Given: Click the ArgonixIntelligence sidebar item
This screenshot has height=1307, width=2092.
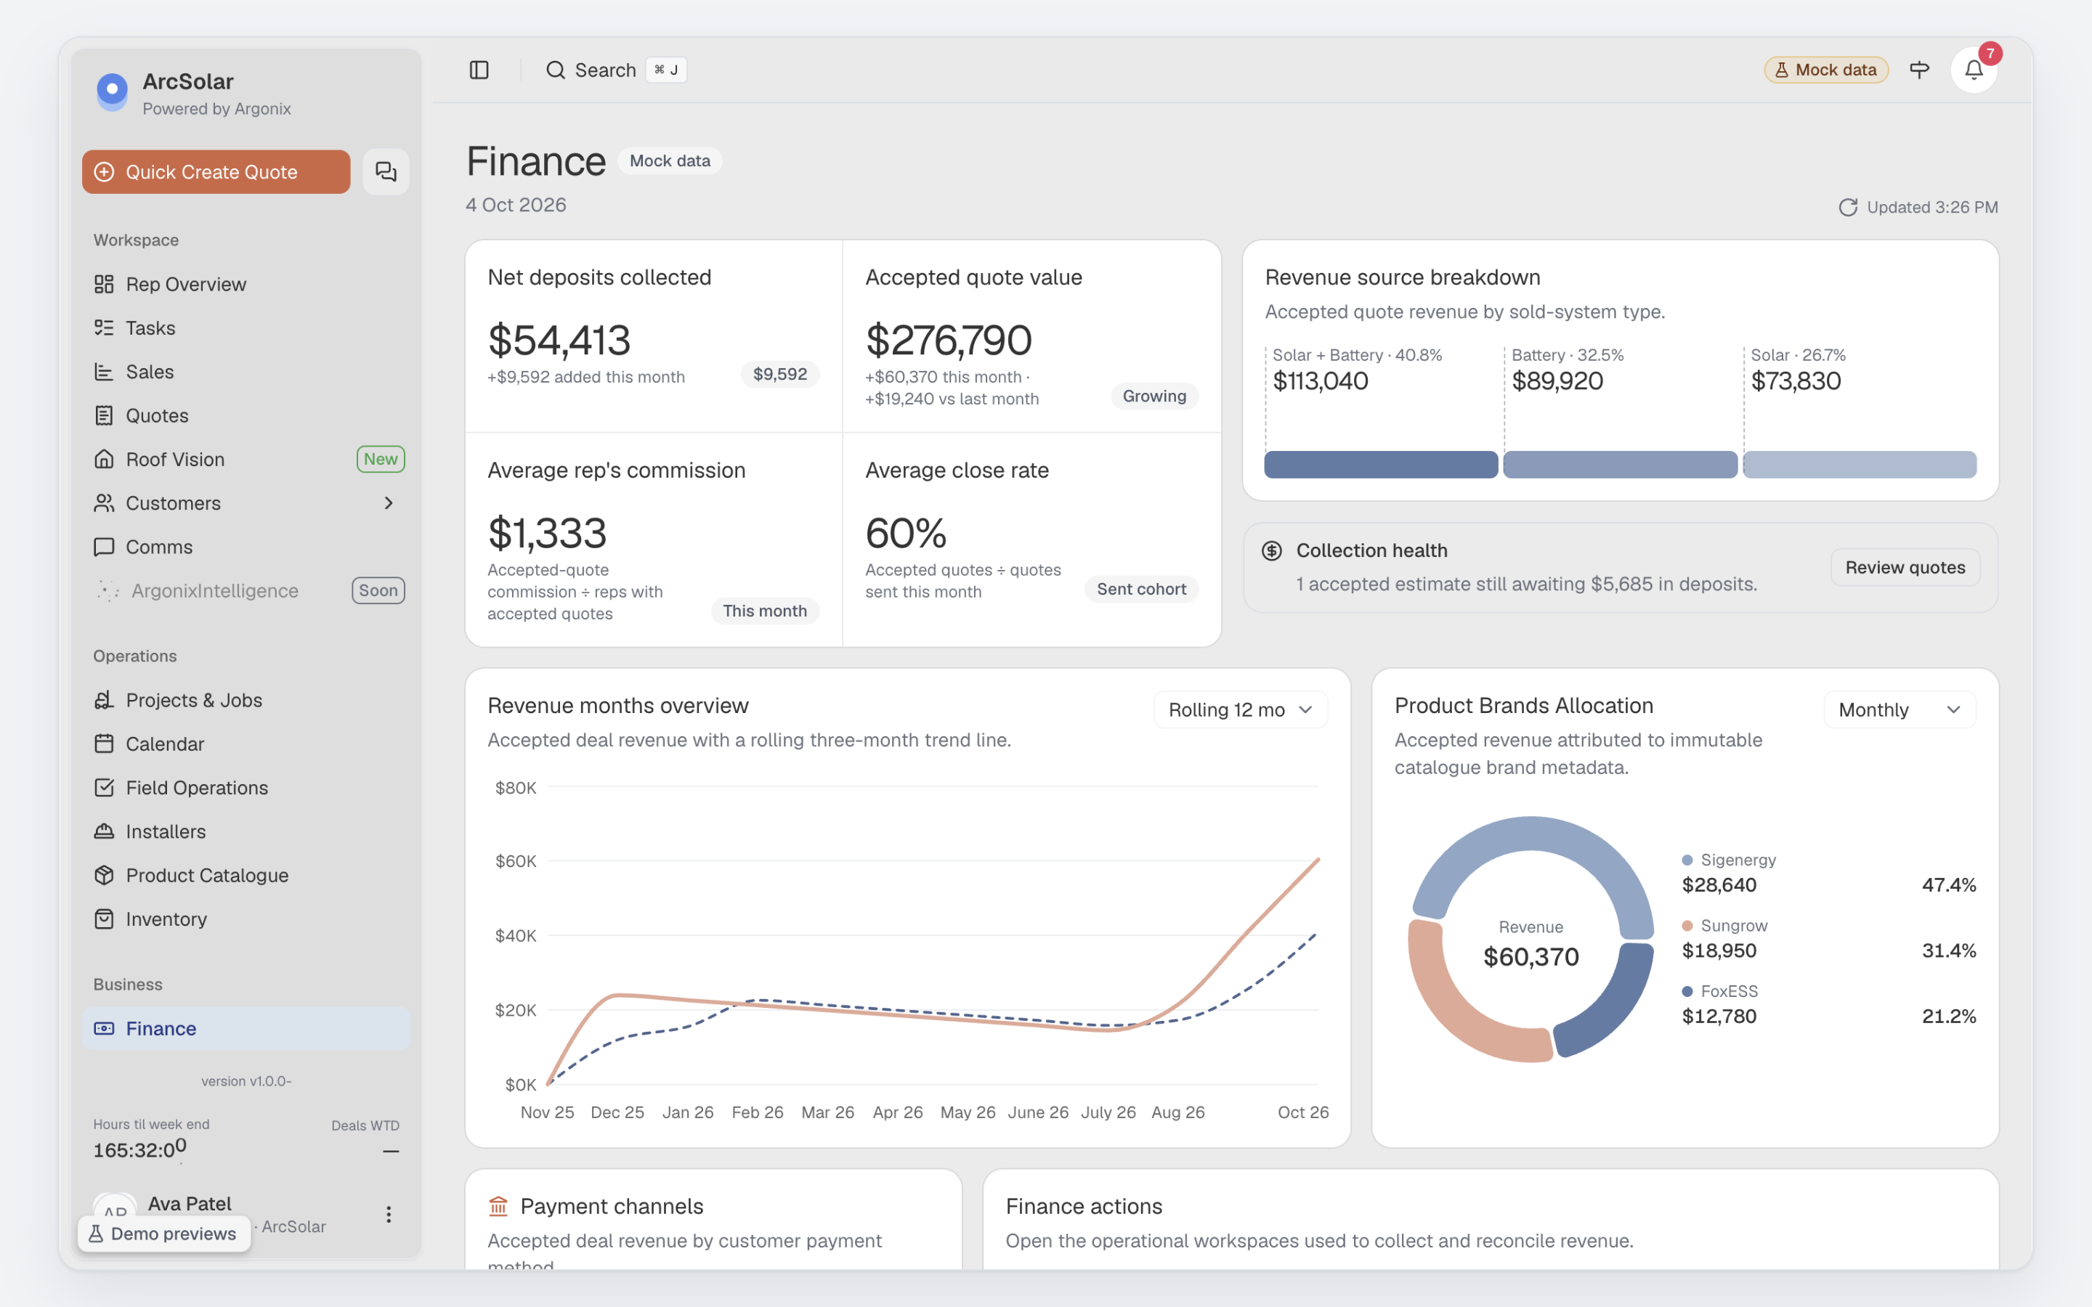Looking at the screenshot, I should pyautogui.click(x=246, y=591).
